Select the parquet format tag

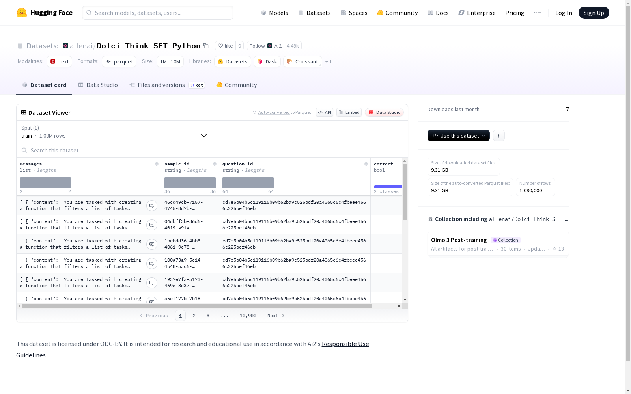tap(119, 61)
